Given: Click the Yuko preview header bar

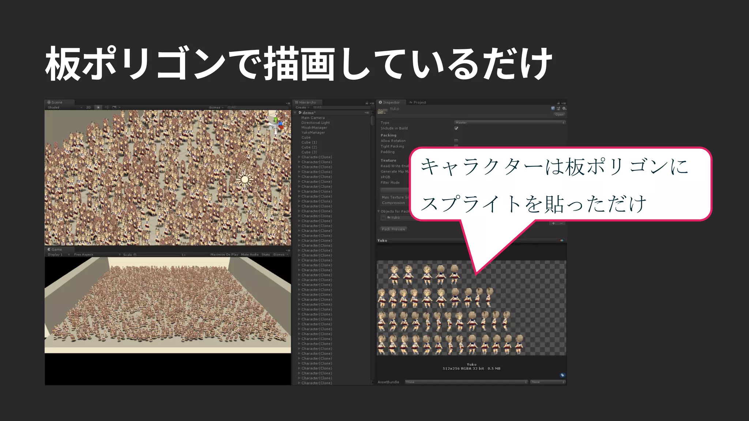Looking at the screenshot, I should [471, 240].
